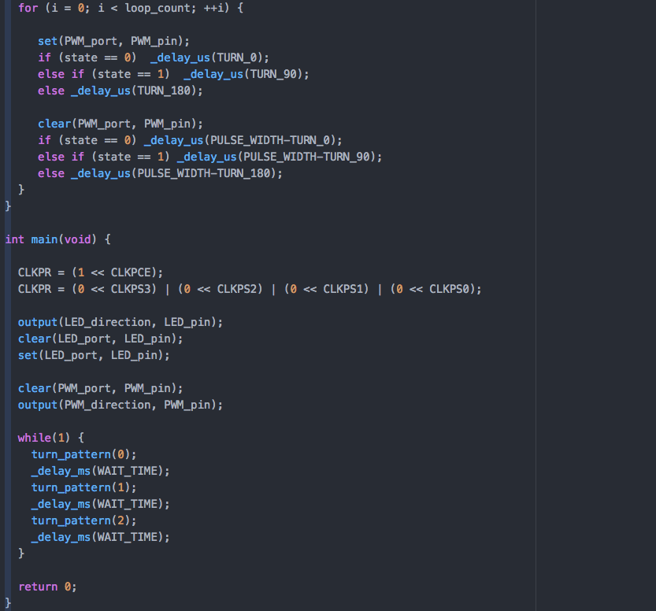
Task: Click 'CLKPS2' in the CLKPR assignment
Action: pos(237,289)
